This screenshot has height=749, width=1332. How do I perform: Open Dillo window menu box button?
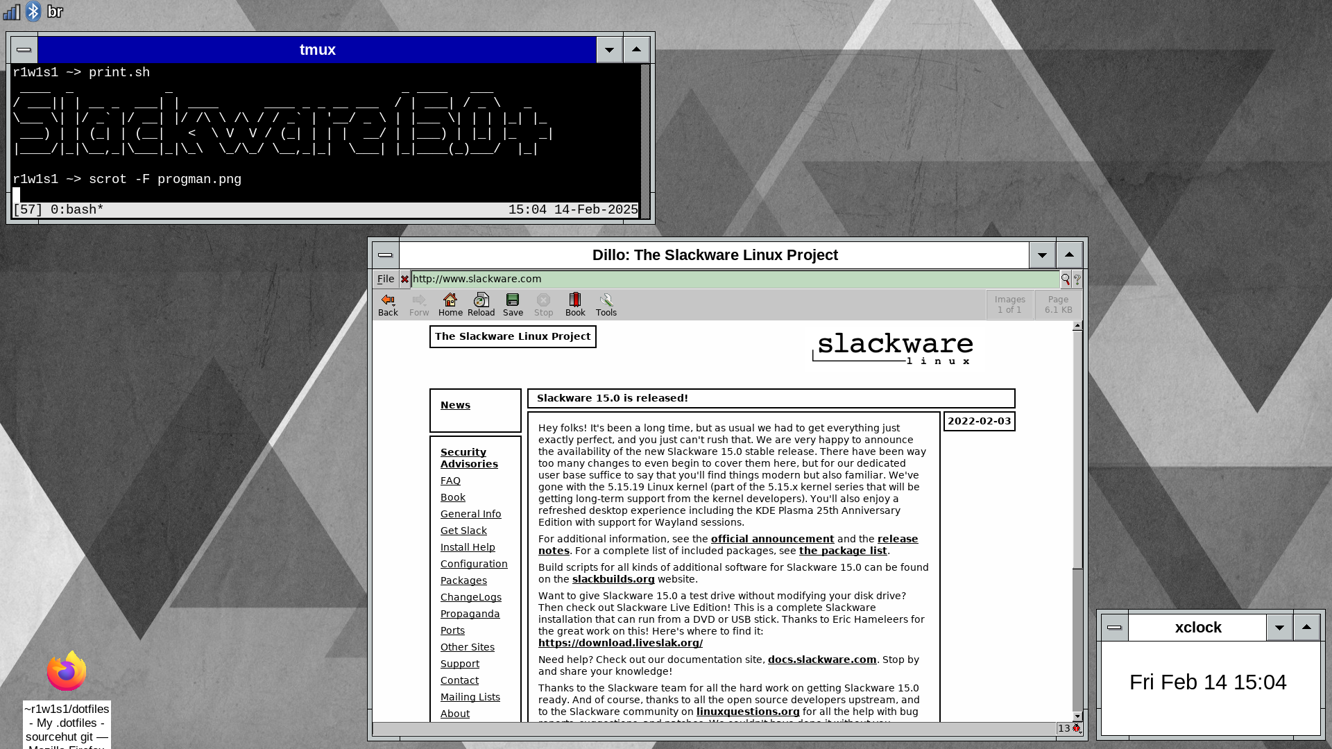click(385, 255)
